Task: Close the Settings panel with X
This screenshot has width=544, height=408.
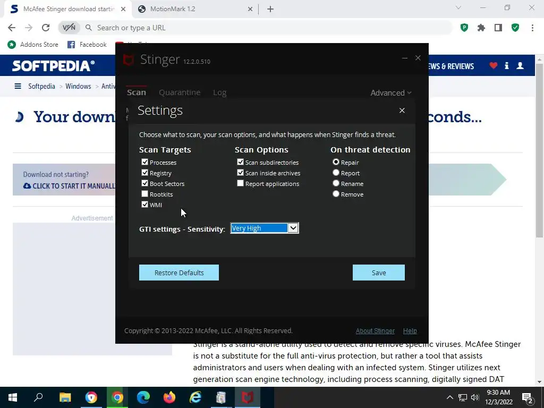Action: [x=402, y=110]
